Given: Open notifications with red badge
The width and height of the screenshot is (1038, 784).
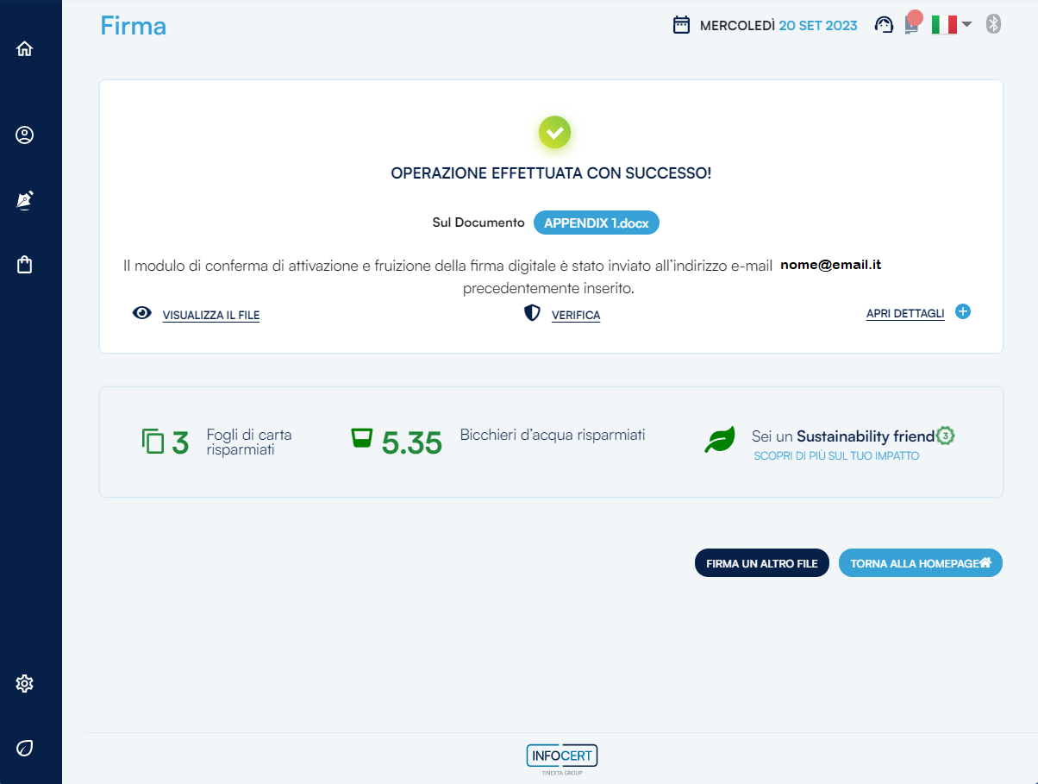Looking at the screenshot, I should [911, 24].
